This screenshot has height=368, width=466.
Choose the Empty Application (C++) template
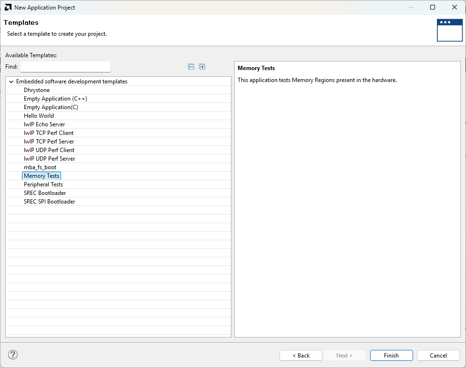tap(55, 99)
